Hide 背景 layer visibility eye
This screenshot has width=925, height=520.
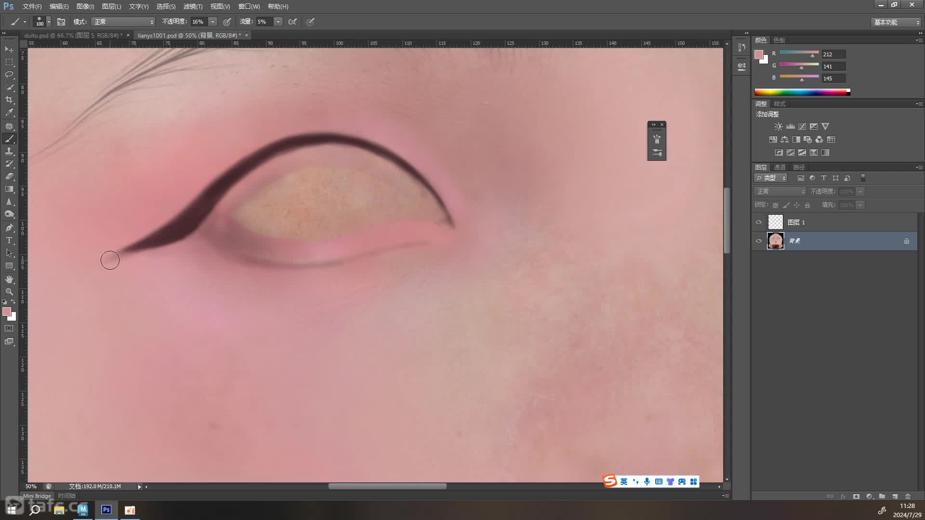[x=759, y=241]
